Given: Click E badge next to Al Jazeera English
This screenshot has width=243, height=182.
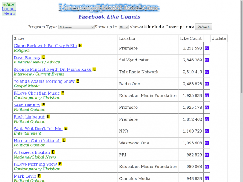Looking at the screenshot, I should [53, 152].
